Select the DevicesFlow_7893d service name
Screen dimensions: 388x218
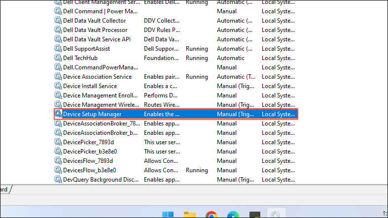(x=88, y=161)
